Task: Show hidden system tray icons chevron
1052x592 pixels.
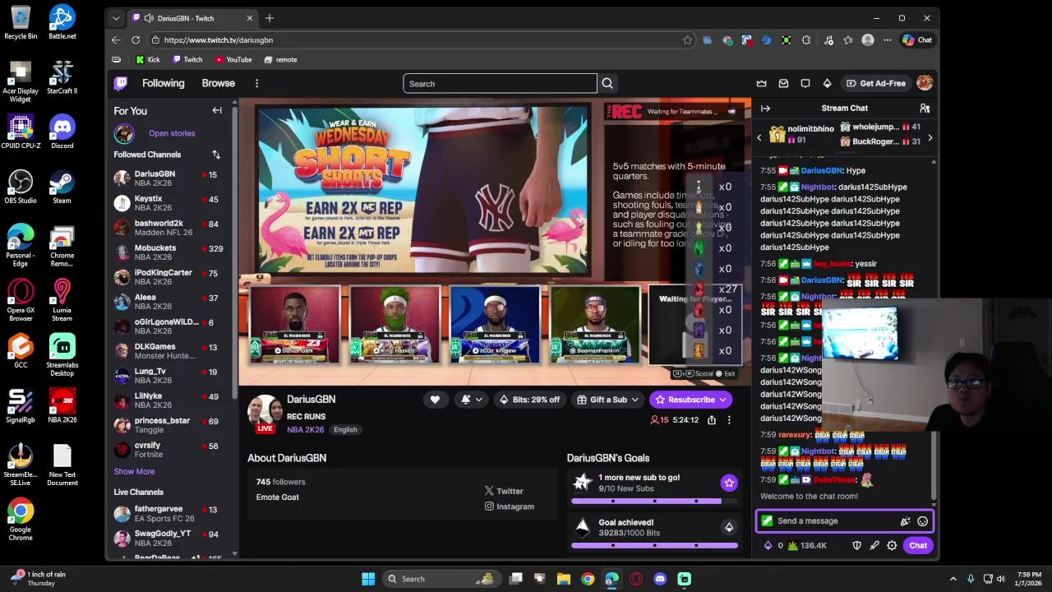Action: (953, 579)
